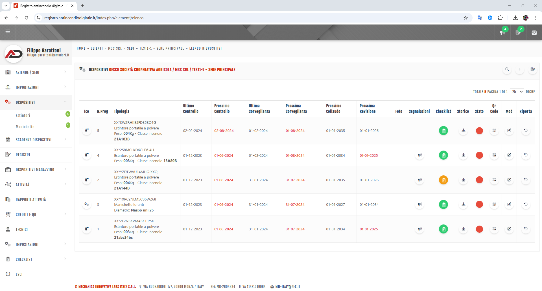Open the Qr Code icon for device 5
Screen dimensions: 542x291
click(x=494, y=131)
